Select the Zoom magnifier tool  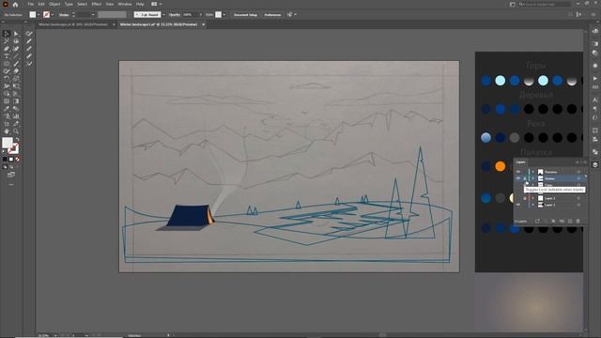[16, 131]
